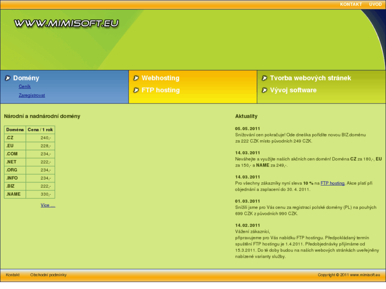Click the .CZ domain cell

tap(15, 138)
